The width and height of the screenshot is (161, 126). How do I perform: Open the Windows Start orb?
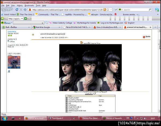click(5, 118)
